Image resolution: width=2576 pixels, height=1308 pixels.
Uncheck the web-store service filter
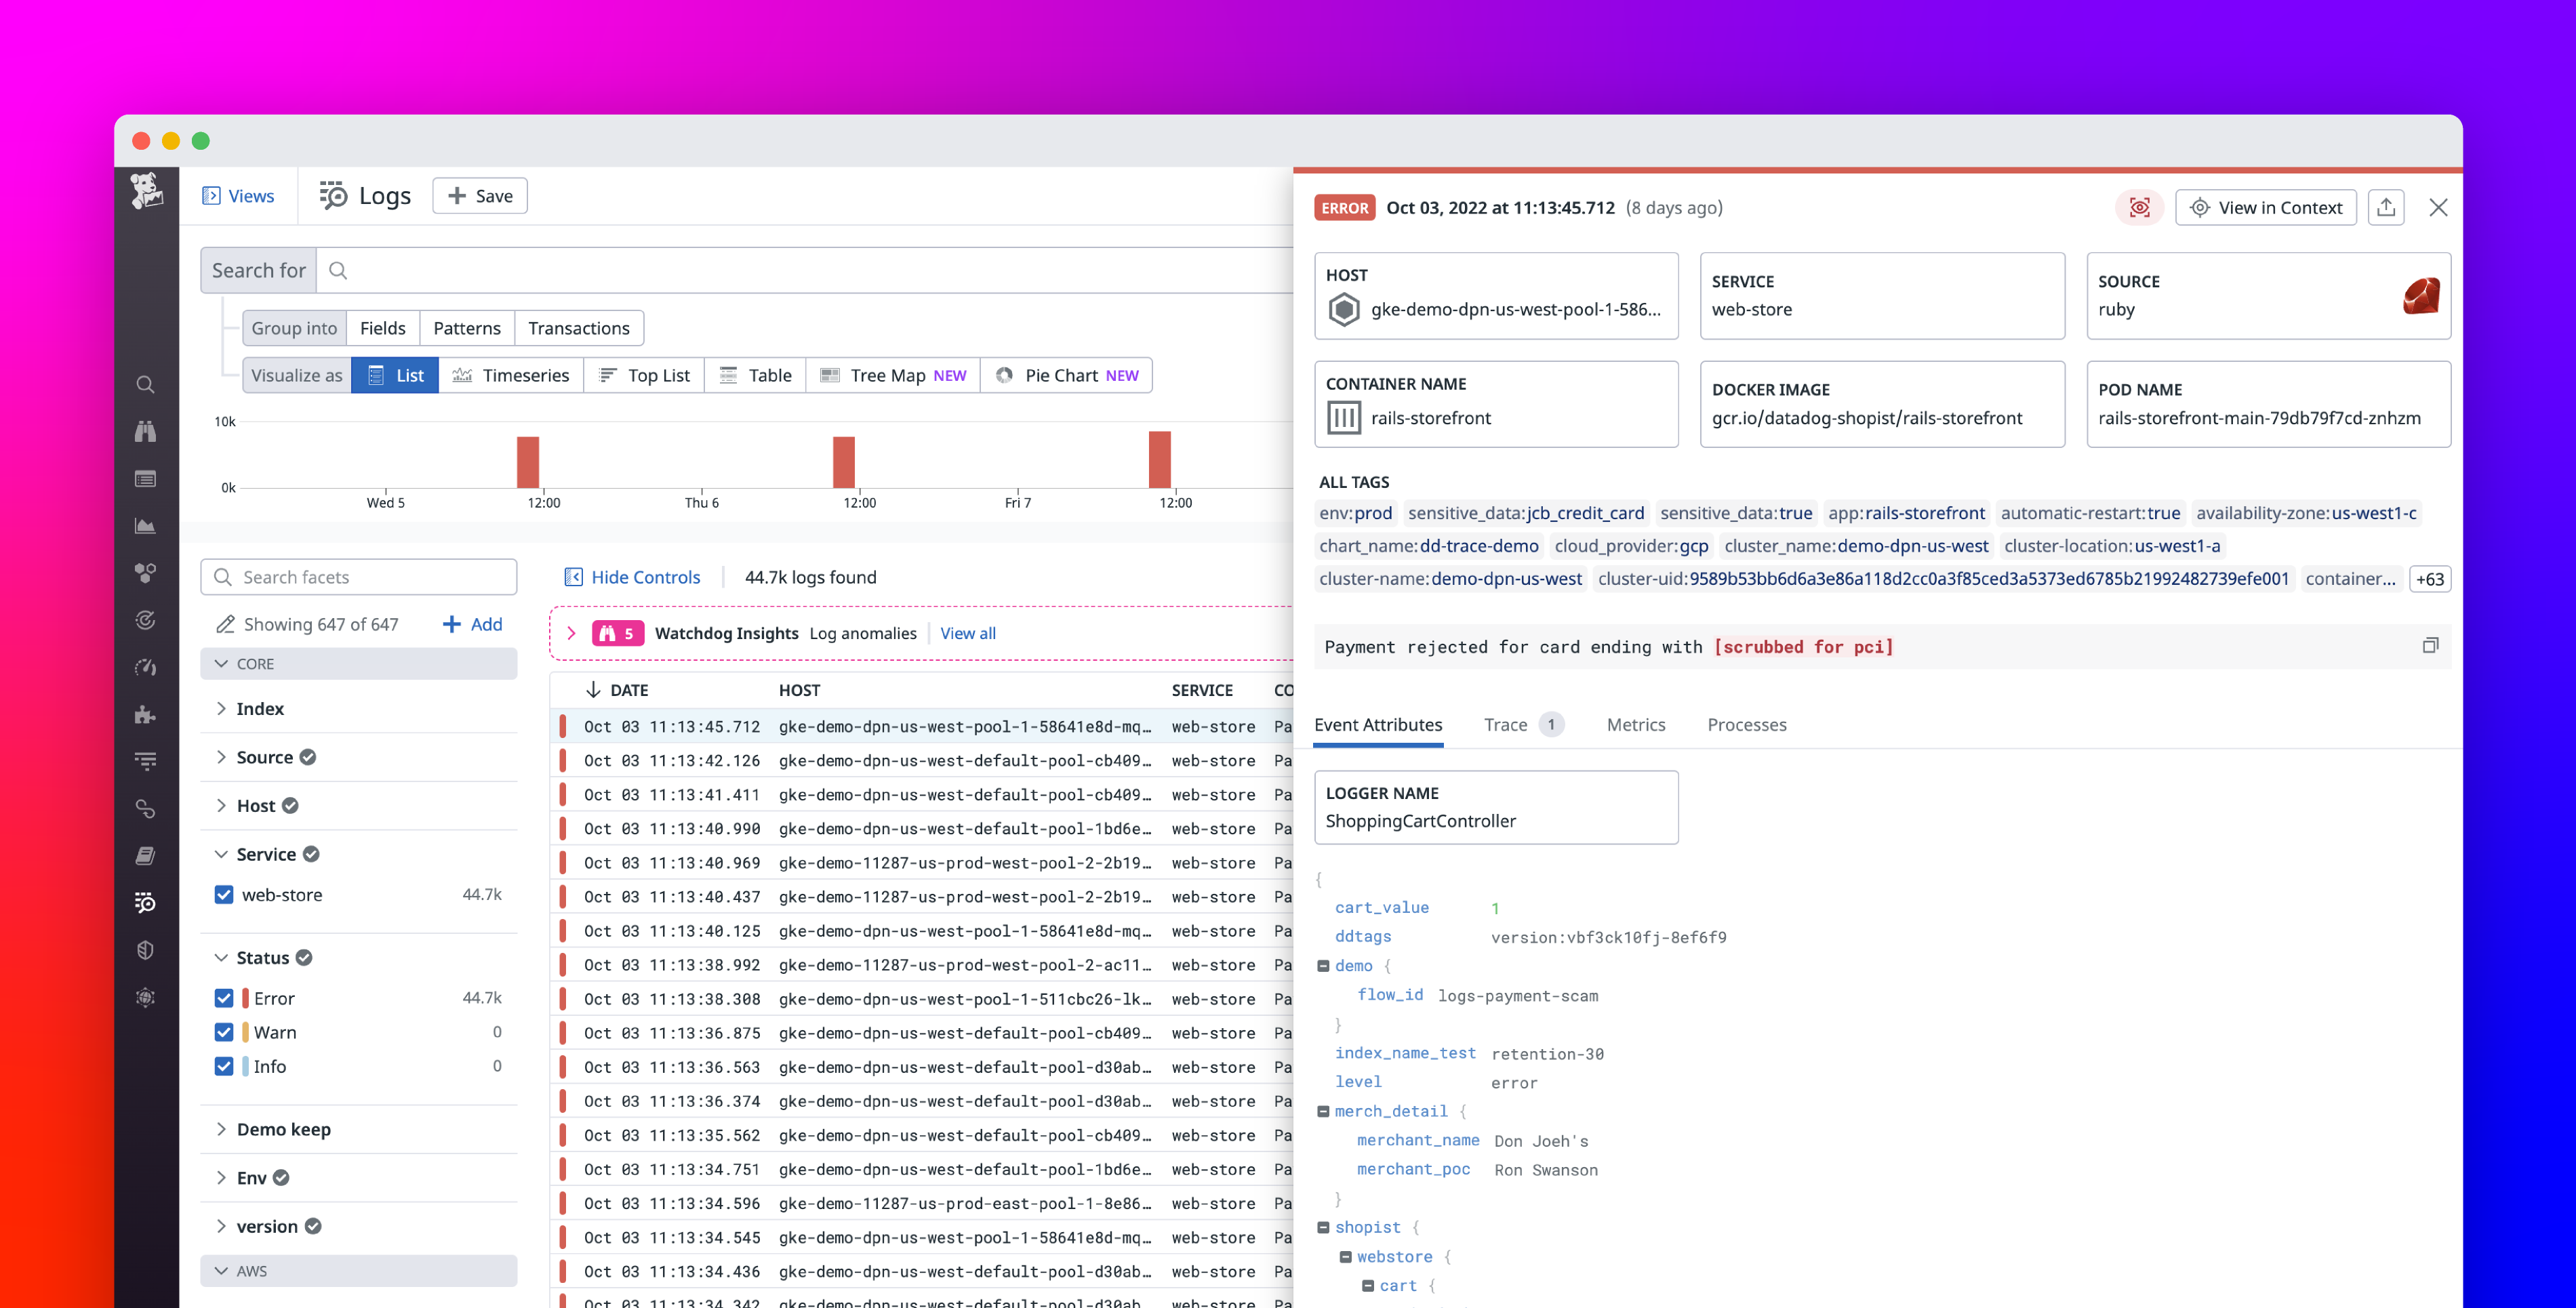tap(224, 894)
